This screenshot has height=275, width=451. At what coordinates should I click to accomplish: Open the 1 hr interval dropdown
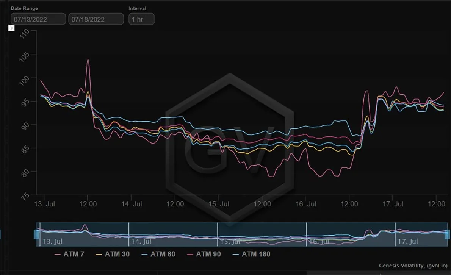tap(141, 19)
